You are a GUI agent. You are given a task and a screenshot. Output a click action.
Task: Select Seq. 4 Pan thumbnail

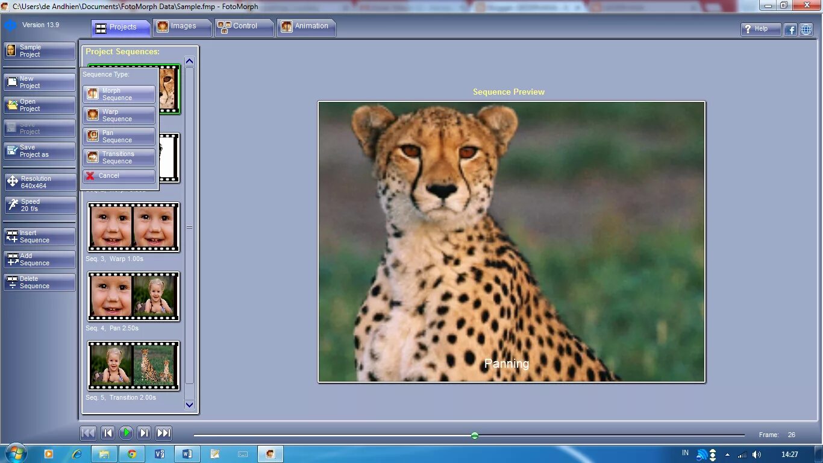134,297
